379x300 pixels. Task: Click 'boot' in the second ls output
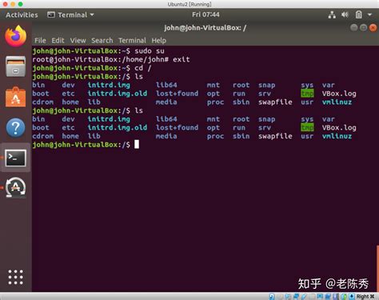click(41, 128)
